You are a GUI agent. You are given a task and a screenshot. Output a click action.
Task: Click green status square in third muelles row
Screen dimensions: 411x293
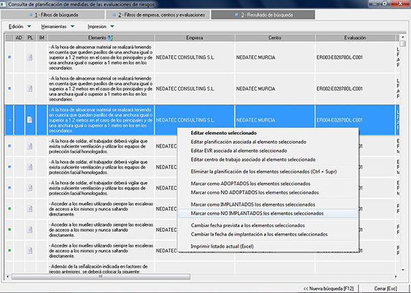click(x=10, y=251)
